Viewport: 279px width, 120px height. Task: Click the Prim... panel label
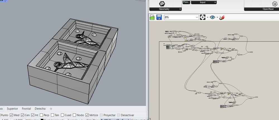pyautogui.click(x=186, y=2)
